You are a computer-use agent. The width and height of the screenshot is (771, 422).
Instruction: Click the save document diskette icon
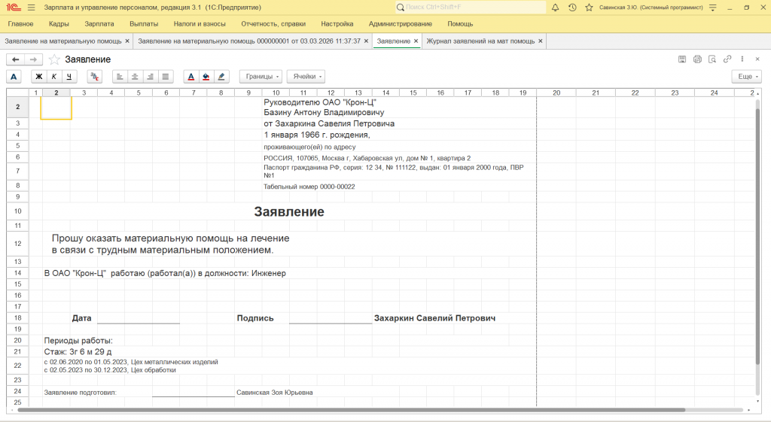[682, 59]
